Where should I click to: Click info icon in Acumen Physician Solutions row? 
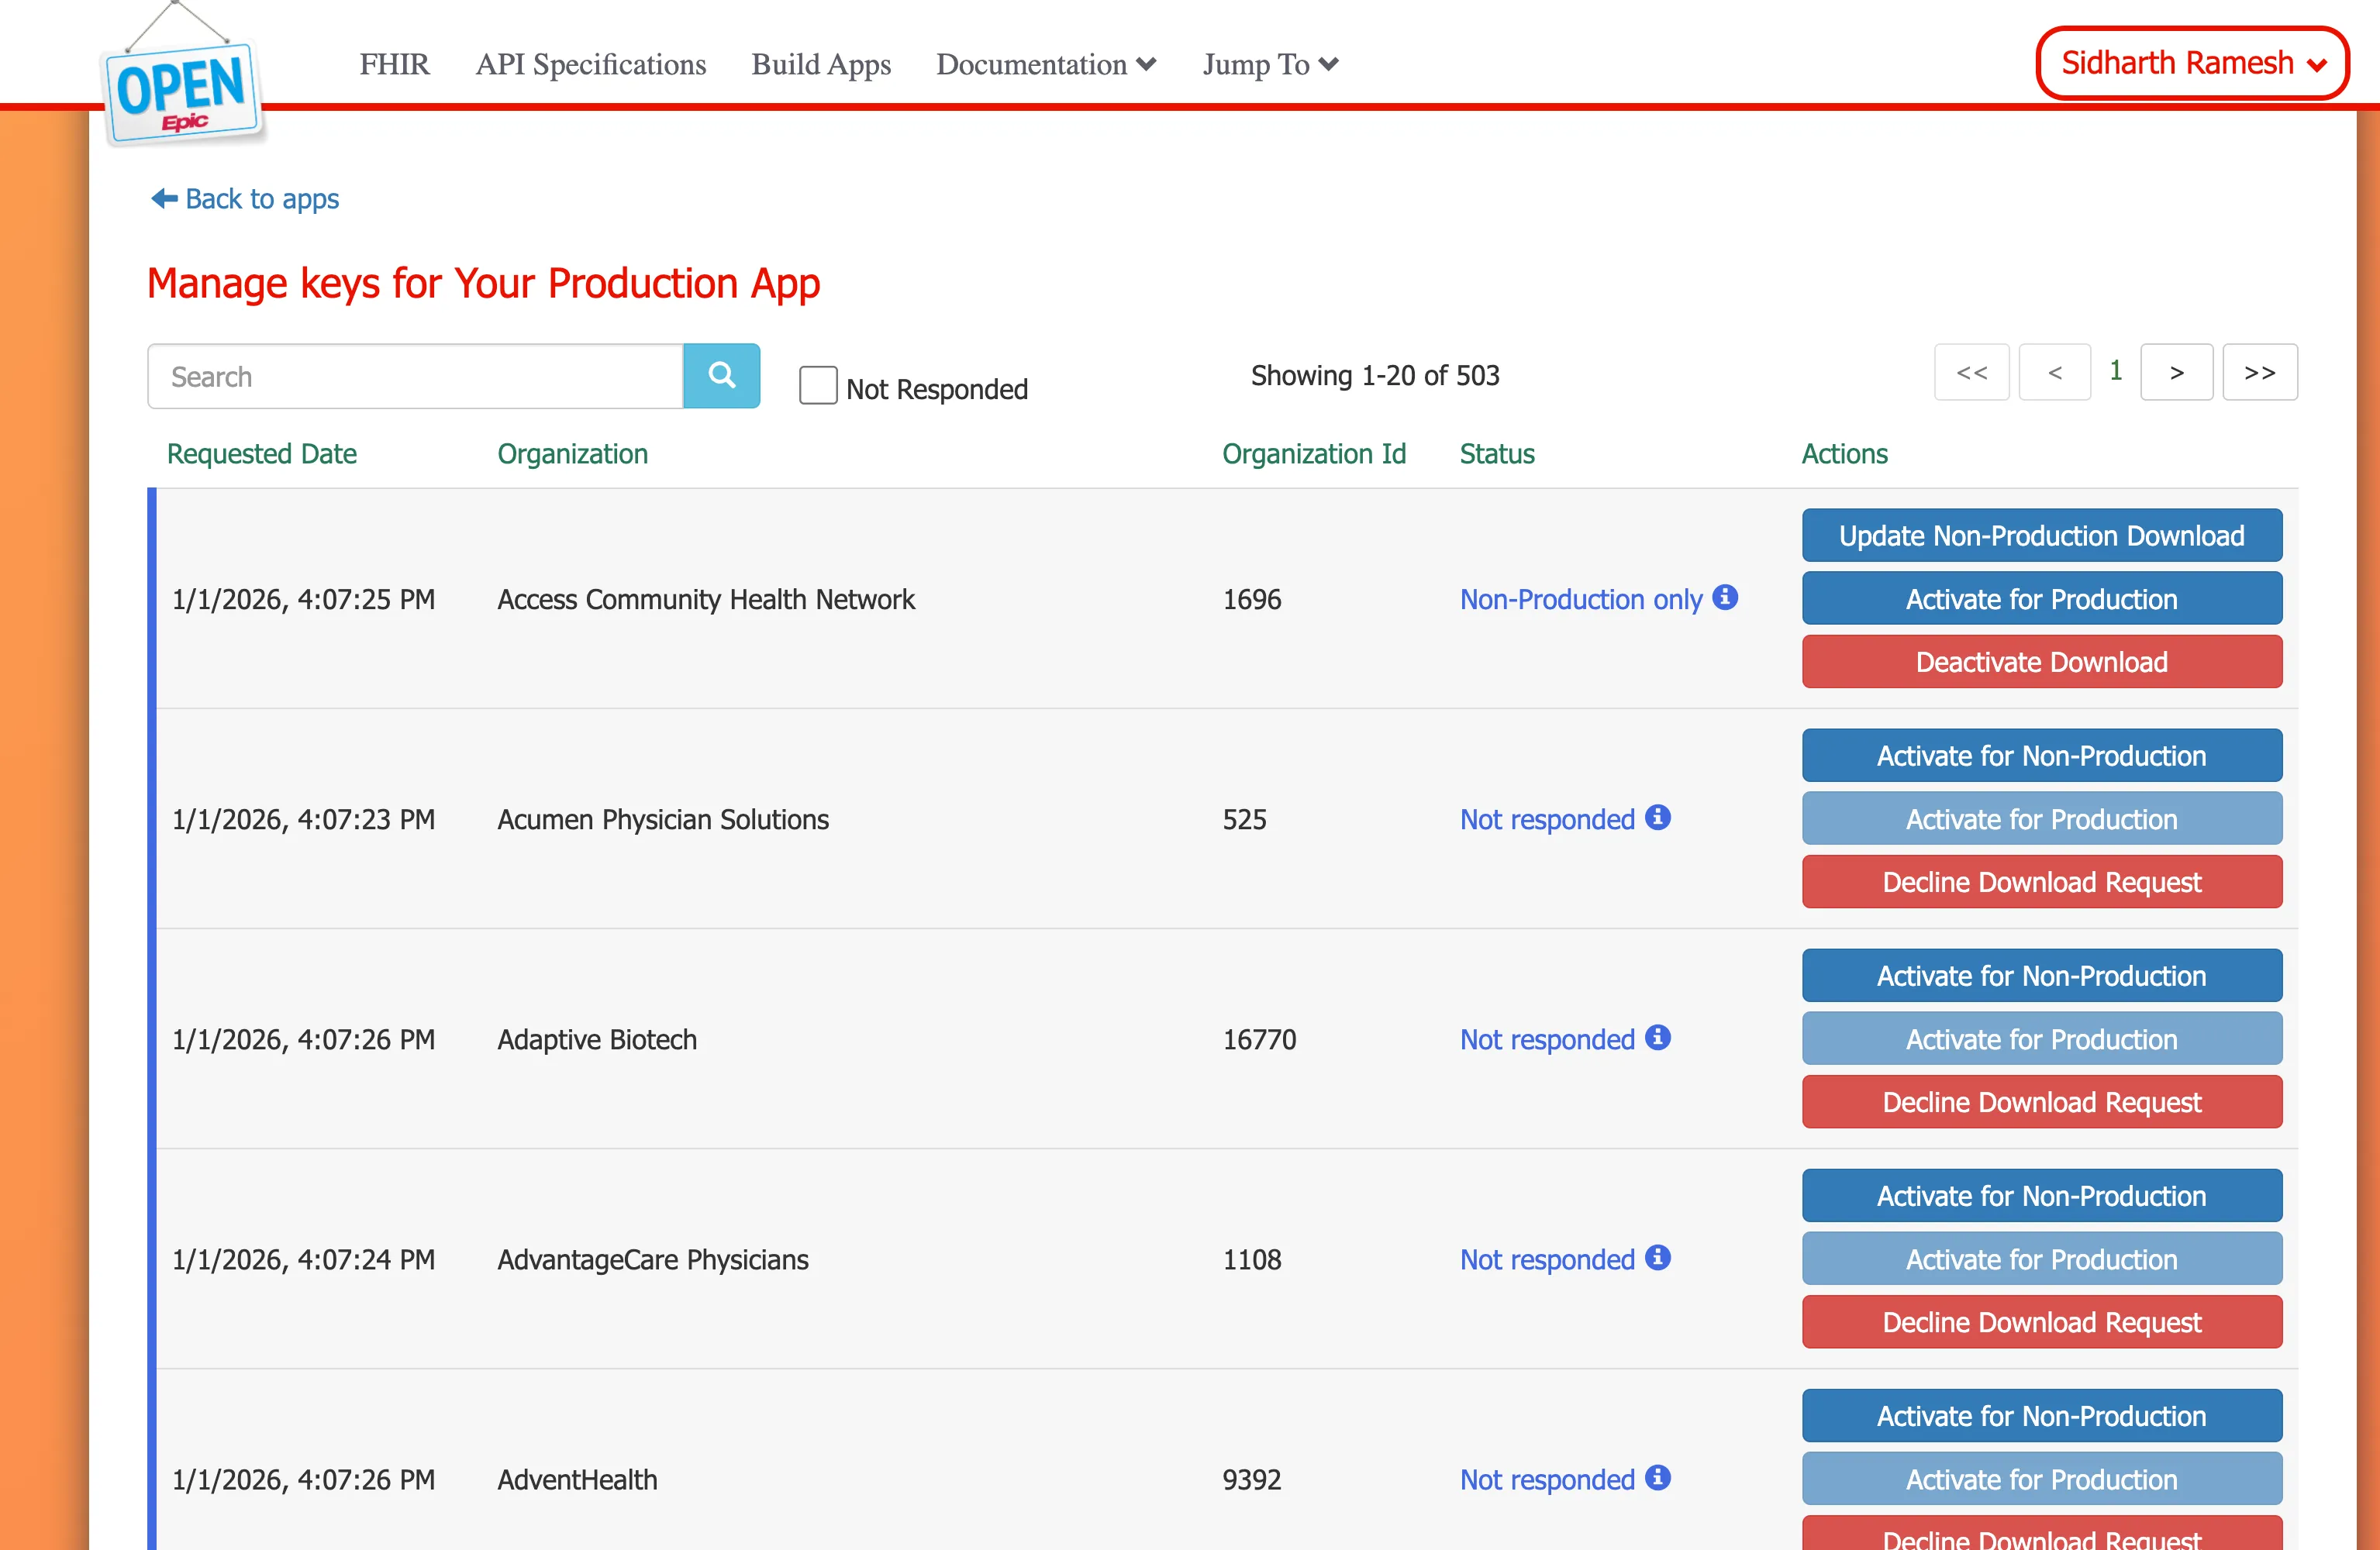coord(1658,817)
